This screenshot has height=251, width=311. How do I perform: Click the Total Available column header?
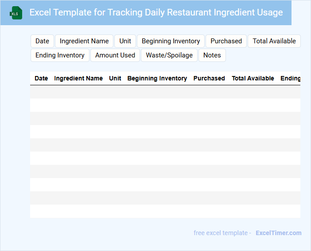click(253, 78)
